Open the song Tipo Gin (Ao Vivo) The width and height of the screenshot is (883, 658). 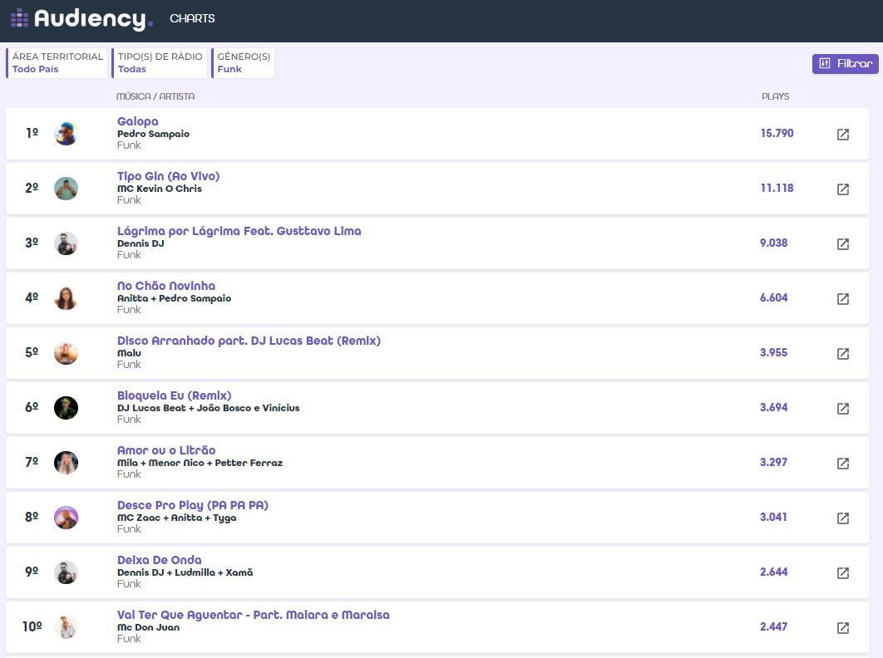click(x=169, y=175)
